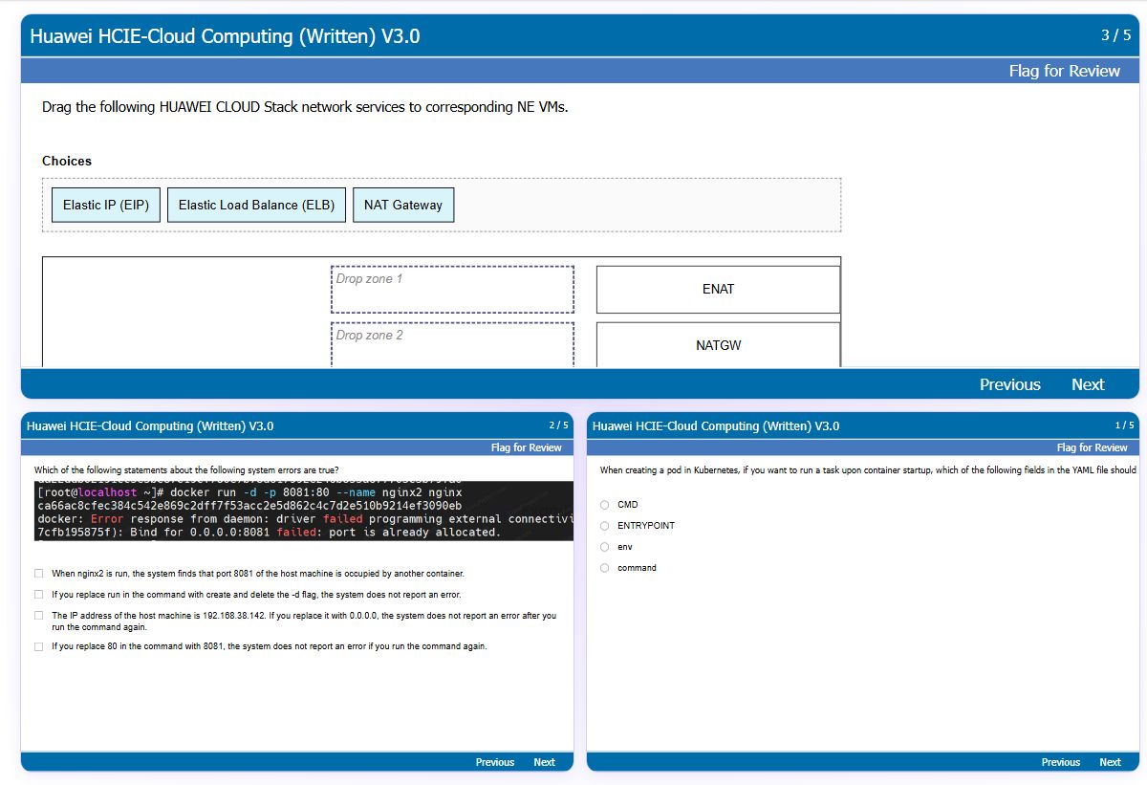
Task: Click the question 3 exam title header
Action: coord(225,36)
